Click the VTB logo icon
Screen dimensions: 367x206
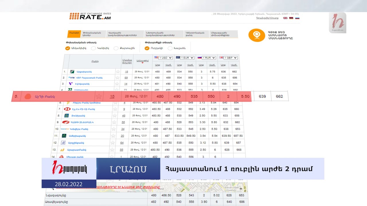(71, 78)
